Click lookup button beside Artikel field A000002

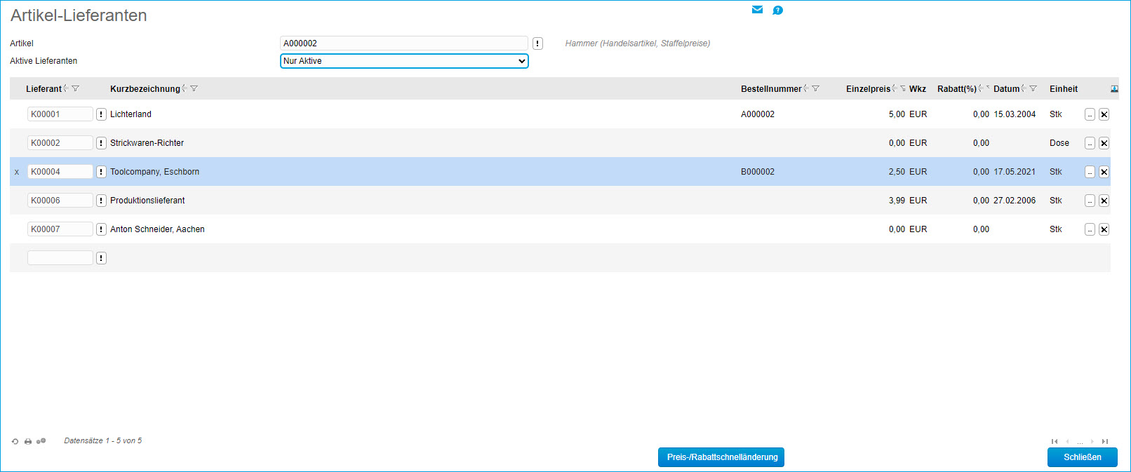tap(537, 43)
